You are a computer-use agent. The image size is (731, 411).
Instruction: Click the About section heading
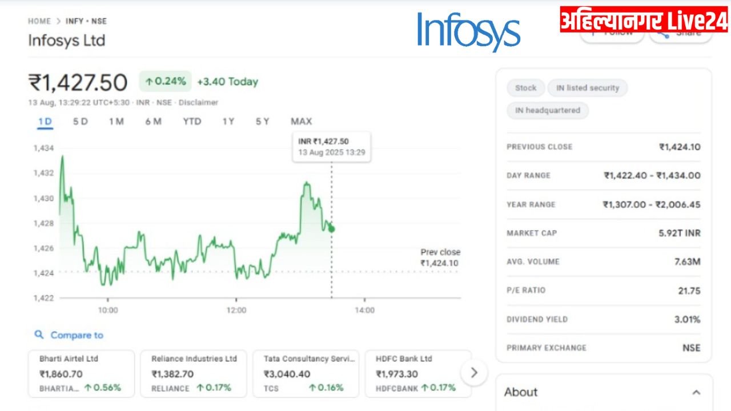pos(521,392)
